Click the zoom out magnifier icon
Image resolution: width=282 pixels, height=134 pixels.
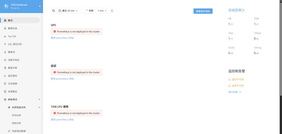pyautogui.click(x=53, y=11)
